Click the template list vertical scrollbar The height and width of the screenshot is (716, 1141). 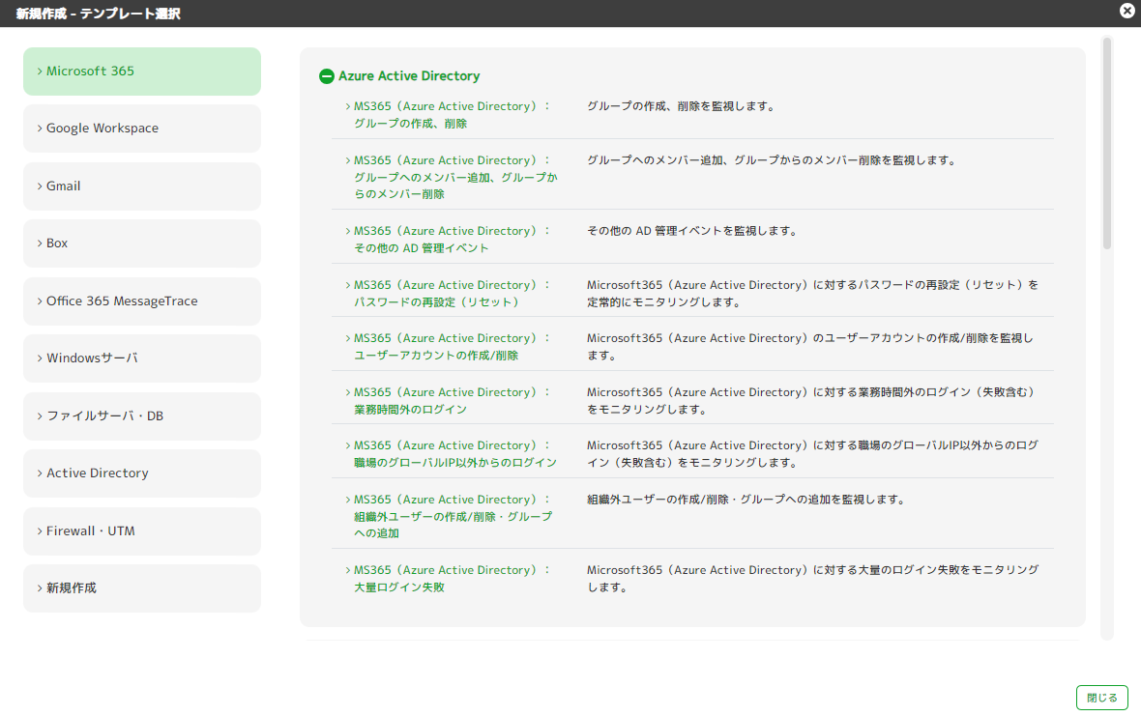tap(1107, 144)
